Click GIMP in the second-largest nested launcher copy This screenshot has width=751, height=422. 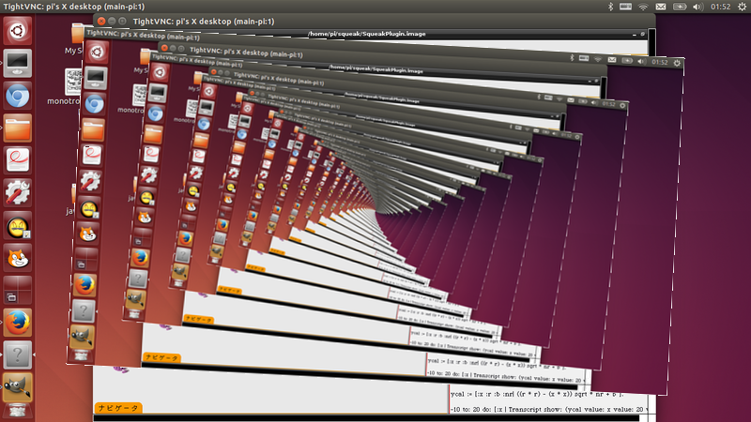coord(135,299)
